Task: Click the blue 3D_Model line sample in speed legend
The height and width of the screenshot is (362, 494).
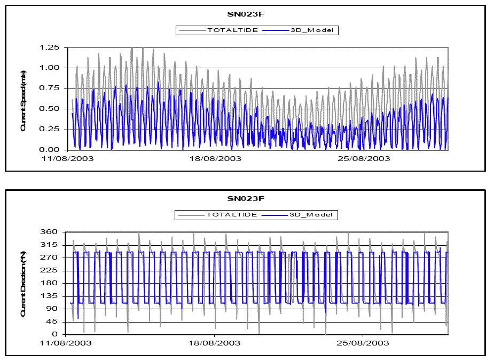Action: tap(279, 30)
